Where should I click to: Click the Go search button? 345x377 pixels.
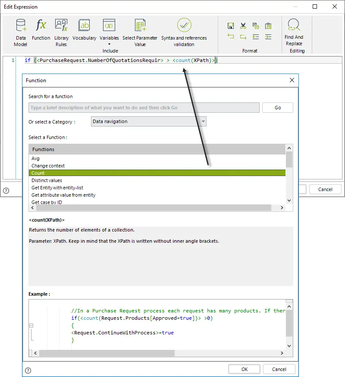pyautogui.click(x=278, y=108)
